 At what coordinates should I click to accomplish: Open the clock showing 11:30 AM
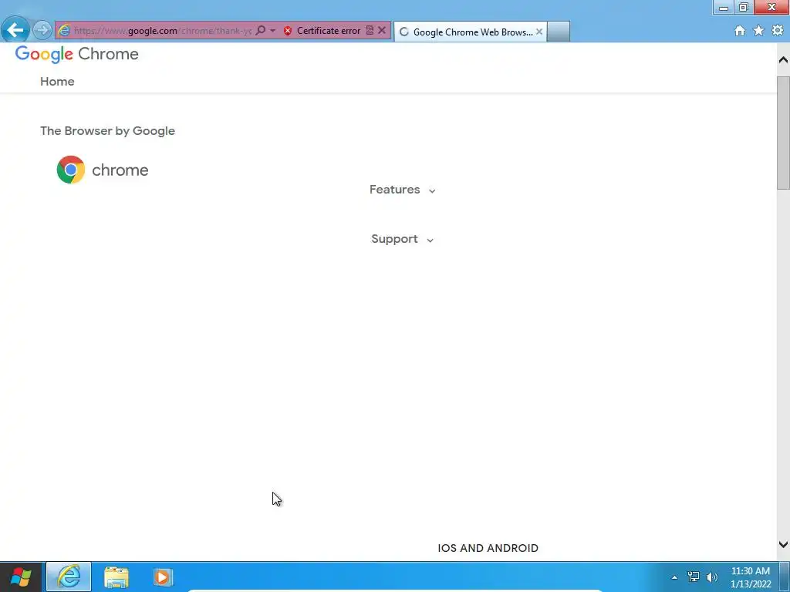pos(751,577)
